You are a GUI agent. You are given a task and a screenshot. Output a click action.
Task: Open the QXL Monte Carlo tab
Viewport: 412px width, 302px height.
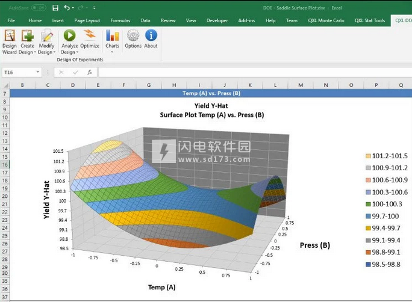pyautogui.click(x=325, y=20)
